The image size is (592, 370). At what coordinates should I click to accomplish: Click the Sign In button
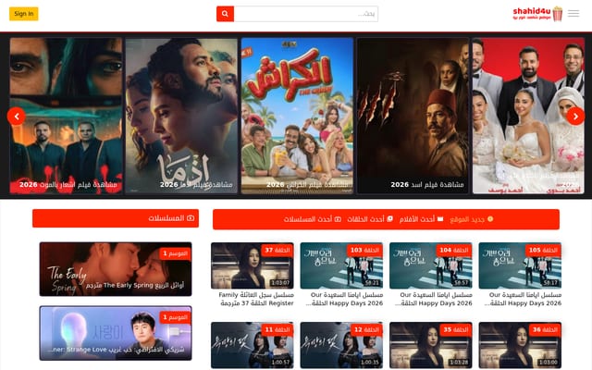(24, 14)
